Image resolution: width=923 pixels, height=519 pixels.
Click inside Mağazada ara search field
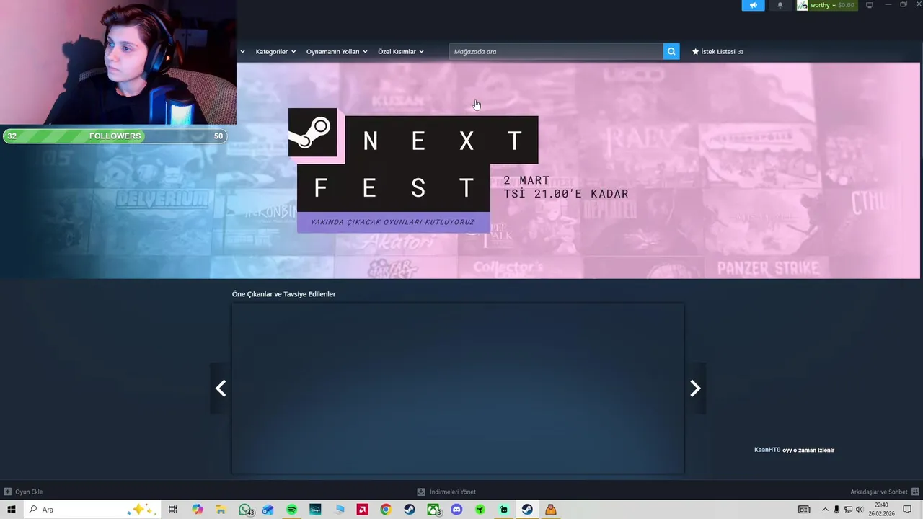coord(556,51)
